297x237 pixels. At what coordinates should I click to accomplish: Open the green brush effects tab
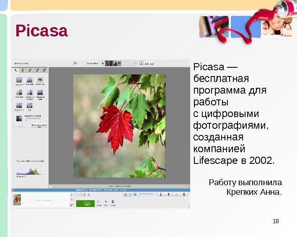(x=37, y=70)
